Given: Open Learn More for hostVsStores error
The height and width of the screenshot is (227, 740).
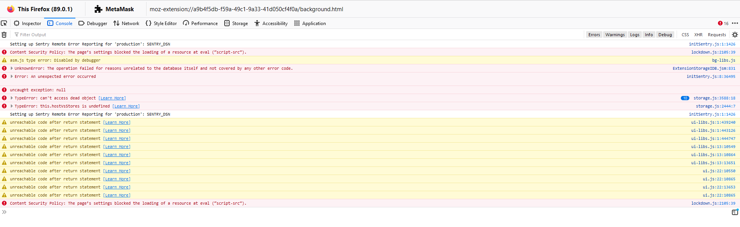Looking at the screenshot, I should pyautogui.click(x=126, y=106).
